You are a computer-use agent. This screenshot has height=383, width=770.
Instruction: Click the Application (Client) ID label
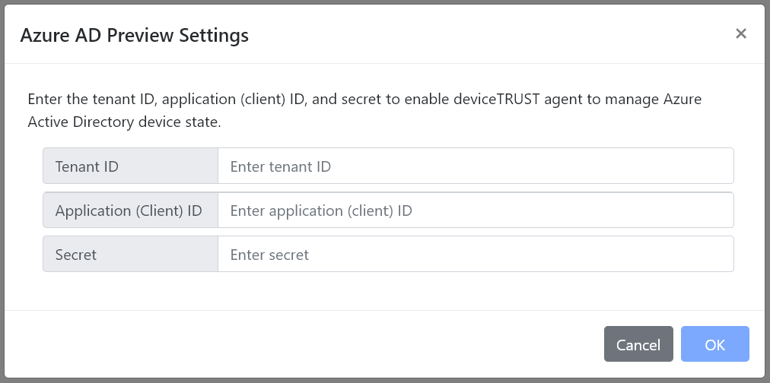pyautogui.click(x=129, y=210)
